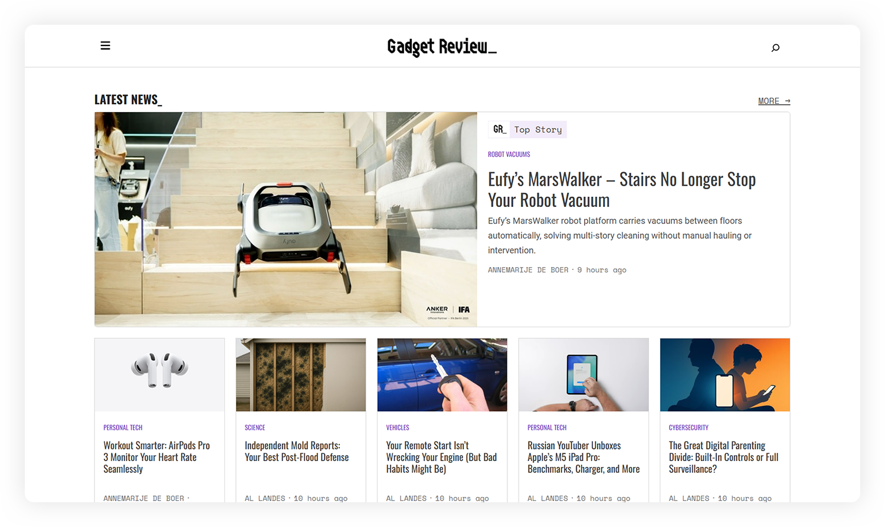The height and width of the screenshot is (527, 885).
Task: Select the Vehicles category label
Action: (398, 427)
